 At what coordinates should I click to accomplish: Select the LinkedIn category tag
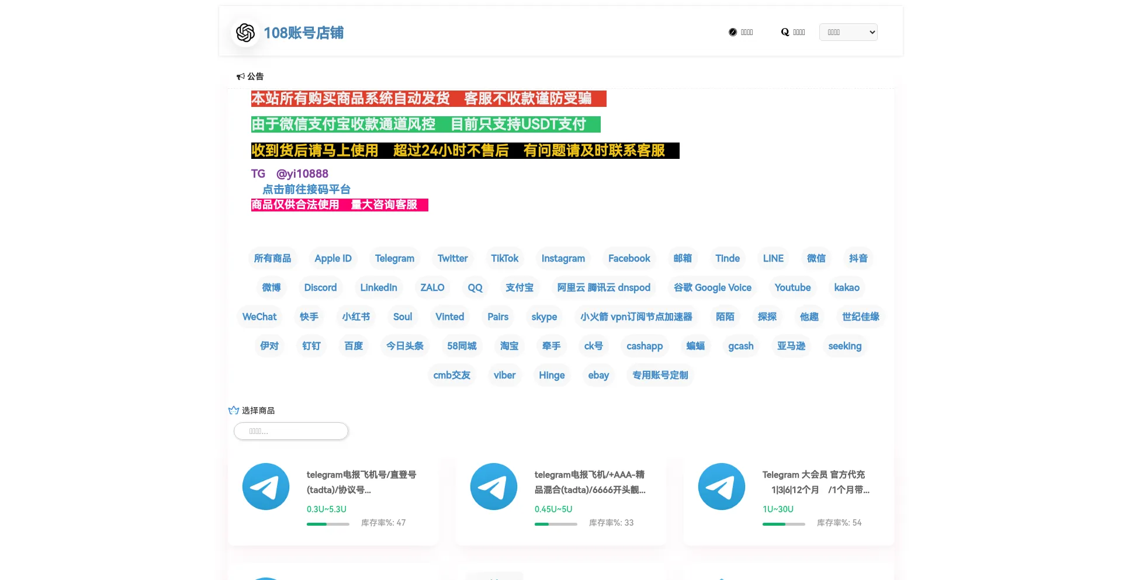[x=379, y=287]
